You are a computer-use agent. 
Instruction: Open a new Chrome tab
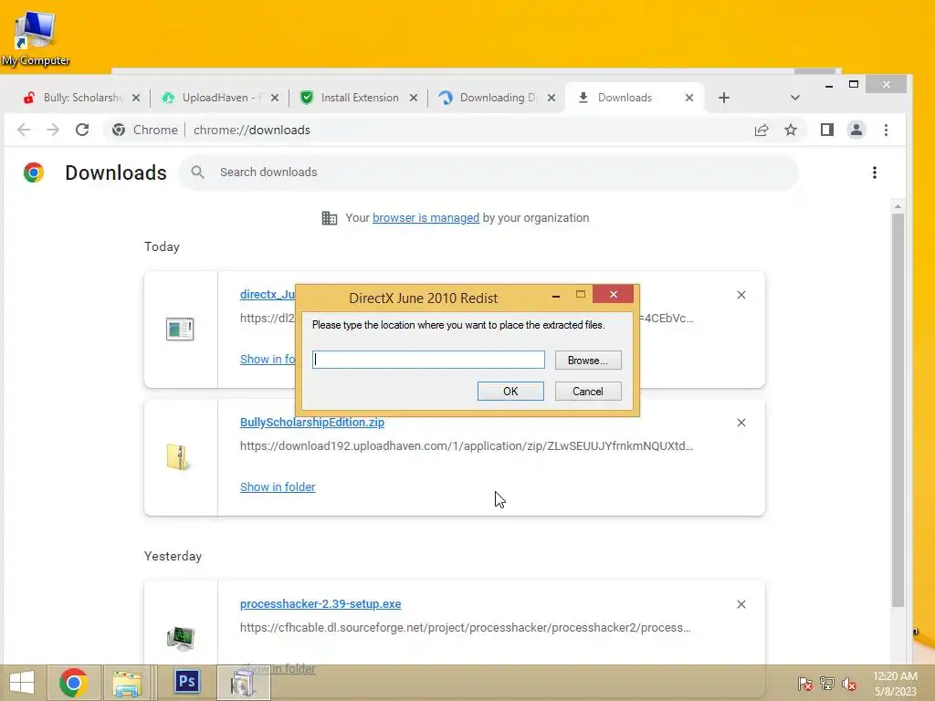click(724, 98)
